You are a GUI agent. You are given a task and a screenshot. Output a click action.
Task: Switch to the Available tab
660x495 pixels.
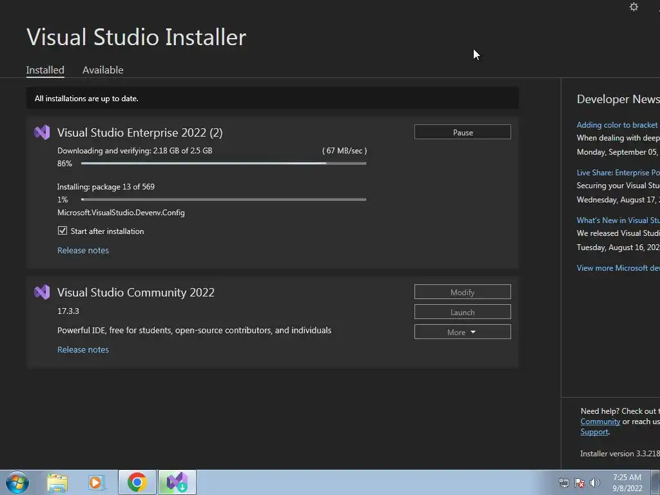pyautogui.click(x=102, y=70)
